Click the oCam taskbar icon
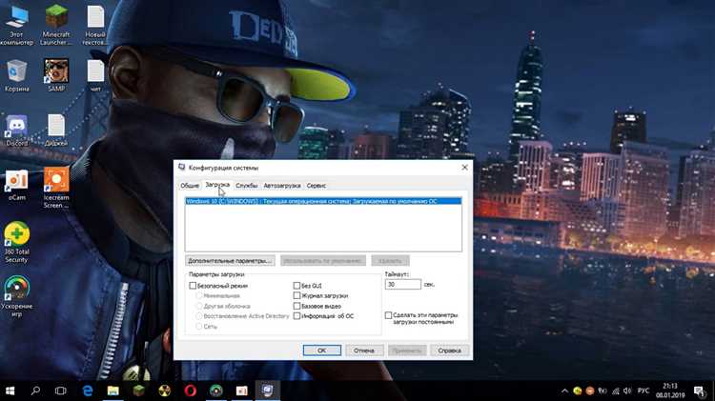Image resolution: width=715 pixels, height=401 pixels. tap(242, 391)
